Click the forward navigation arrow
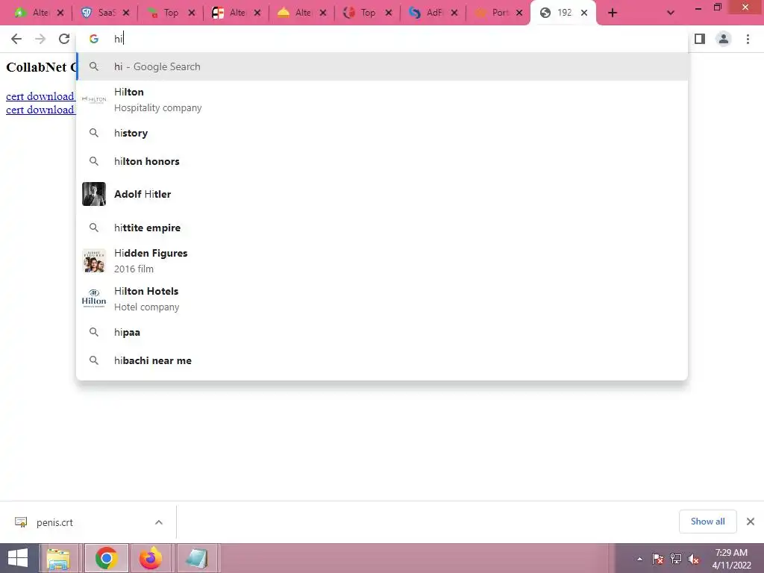The image size is (764, 573). (x=40, y=39)
